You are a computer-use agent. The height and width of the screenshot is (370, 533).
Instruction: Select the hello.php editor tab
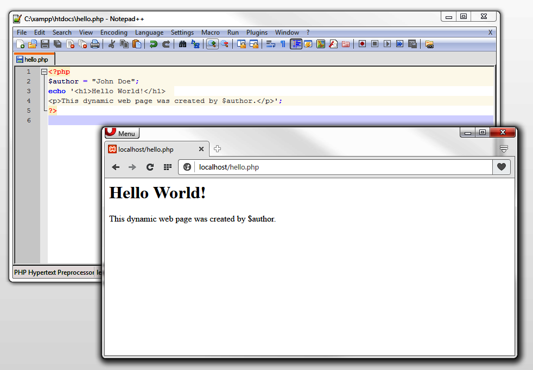[x=35, y=60]
